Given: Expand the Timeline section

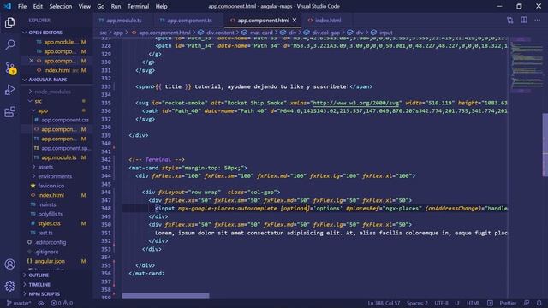Looking at the screenshot, I should [x=39, y=285].
